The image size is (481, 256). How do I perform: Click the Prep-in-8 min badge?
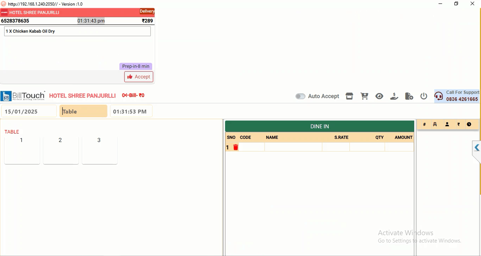pos(136,66)
